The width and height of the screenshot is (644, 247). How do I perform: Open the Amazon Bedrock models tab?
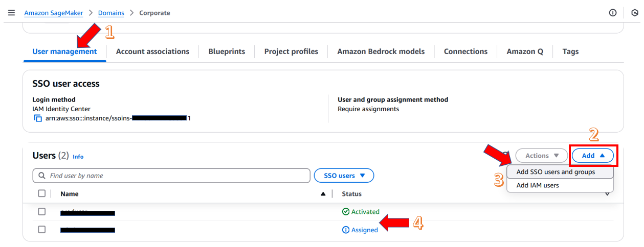[x=381, y=52]
